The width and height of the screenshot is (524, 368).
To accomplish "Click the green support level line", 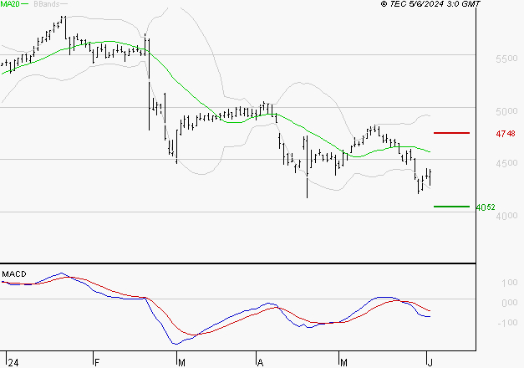I will tap(451, 207).
